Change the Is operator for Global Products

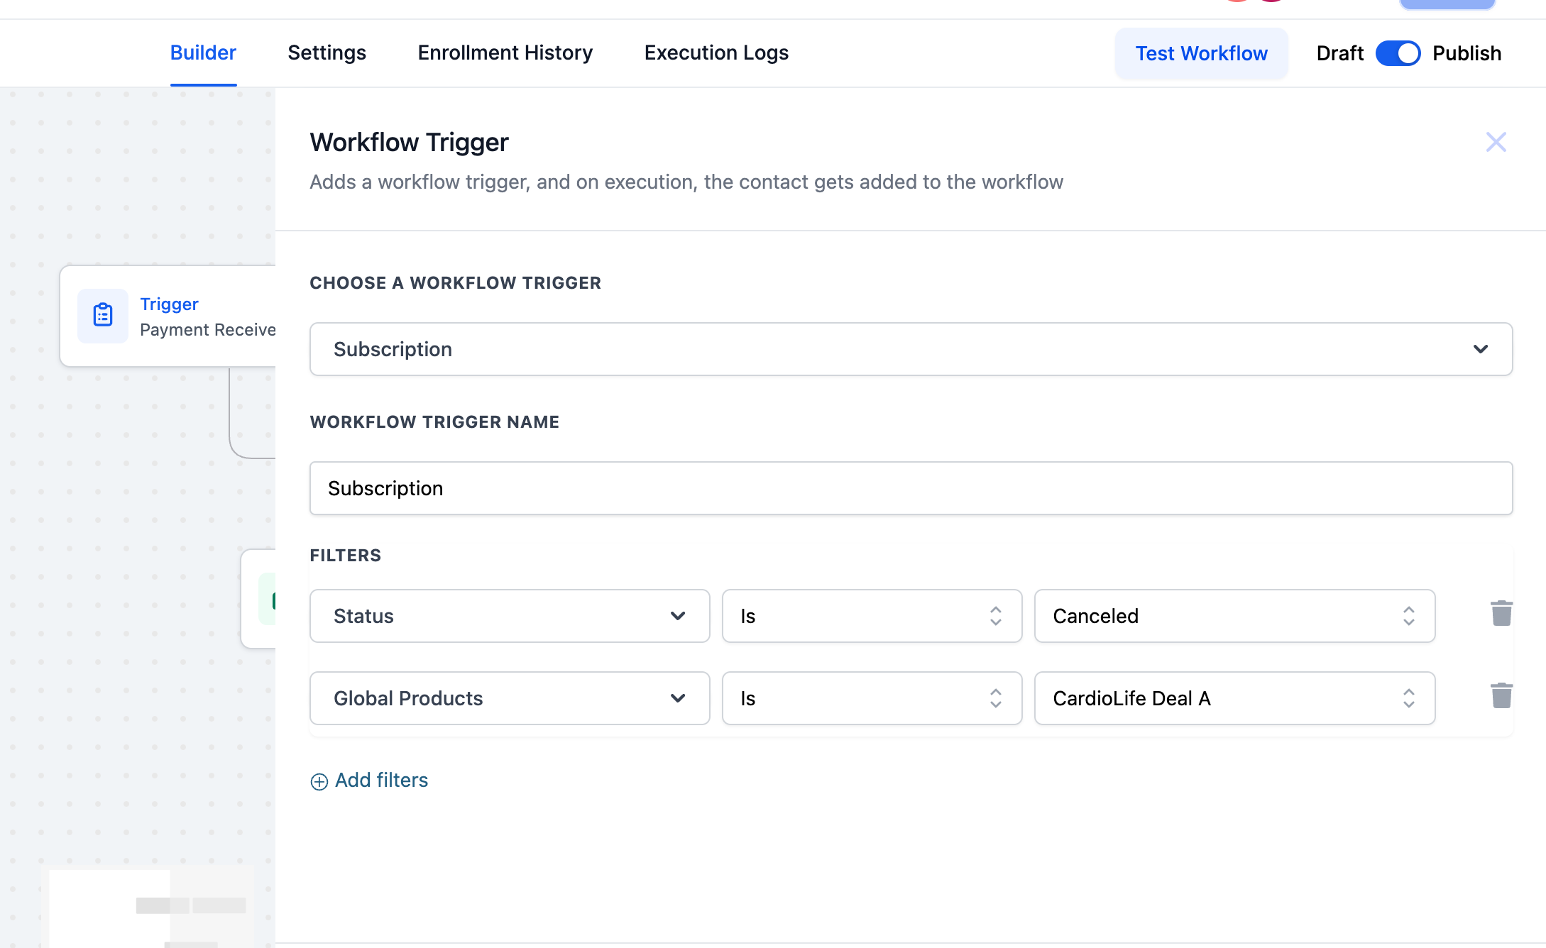pos(872,698)
